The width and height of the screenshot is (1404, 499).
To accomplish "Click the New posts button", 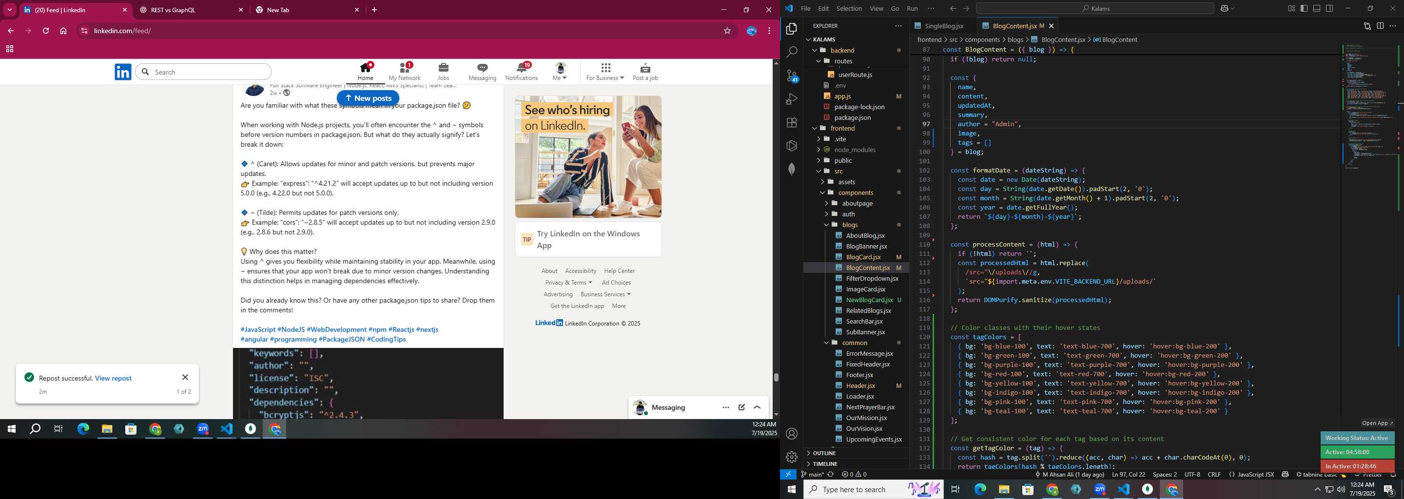I will point(368,98).
